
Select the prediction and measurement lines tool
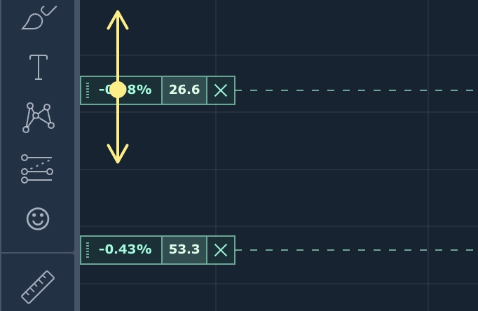[x=37, y=169]
